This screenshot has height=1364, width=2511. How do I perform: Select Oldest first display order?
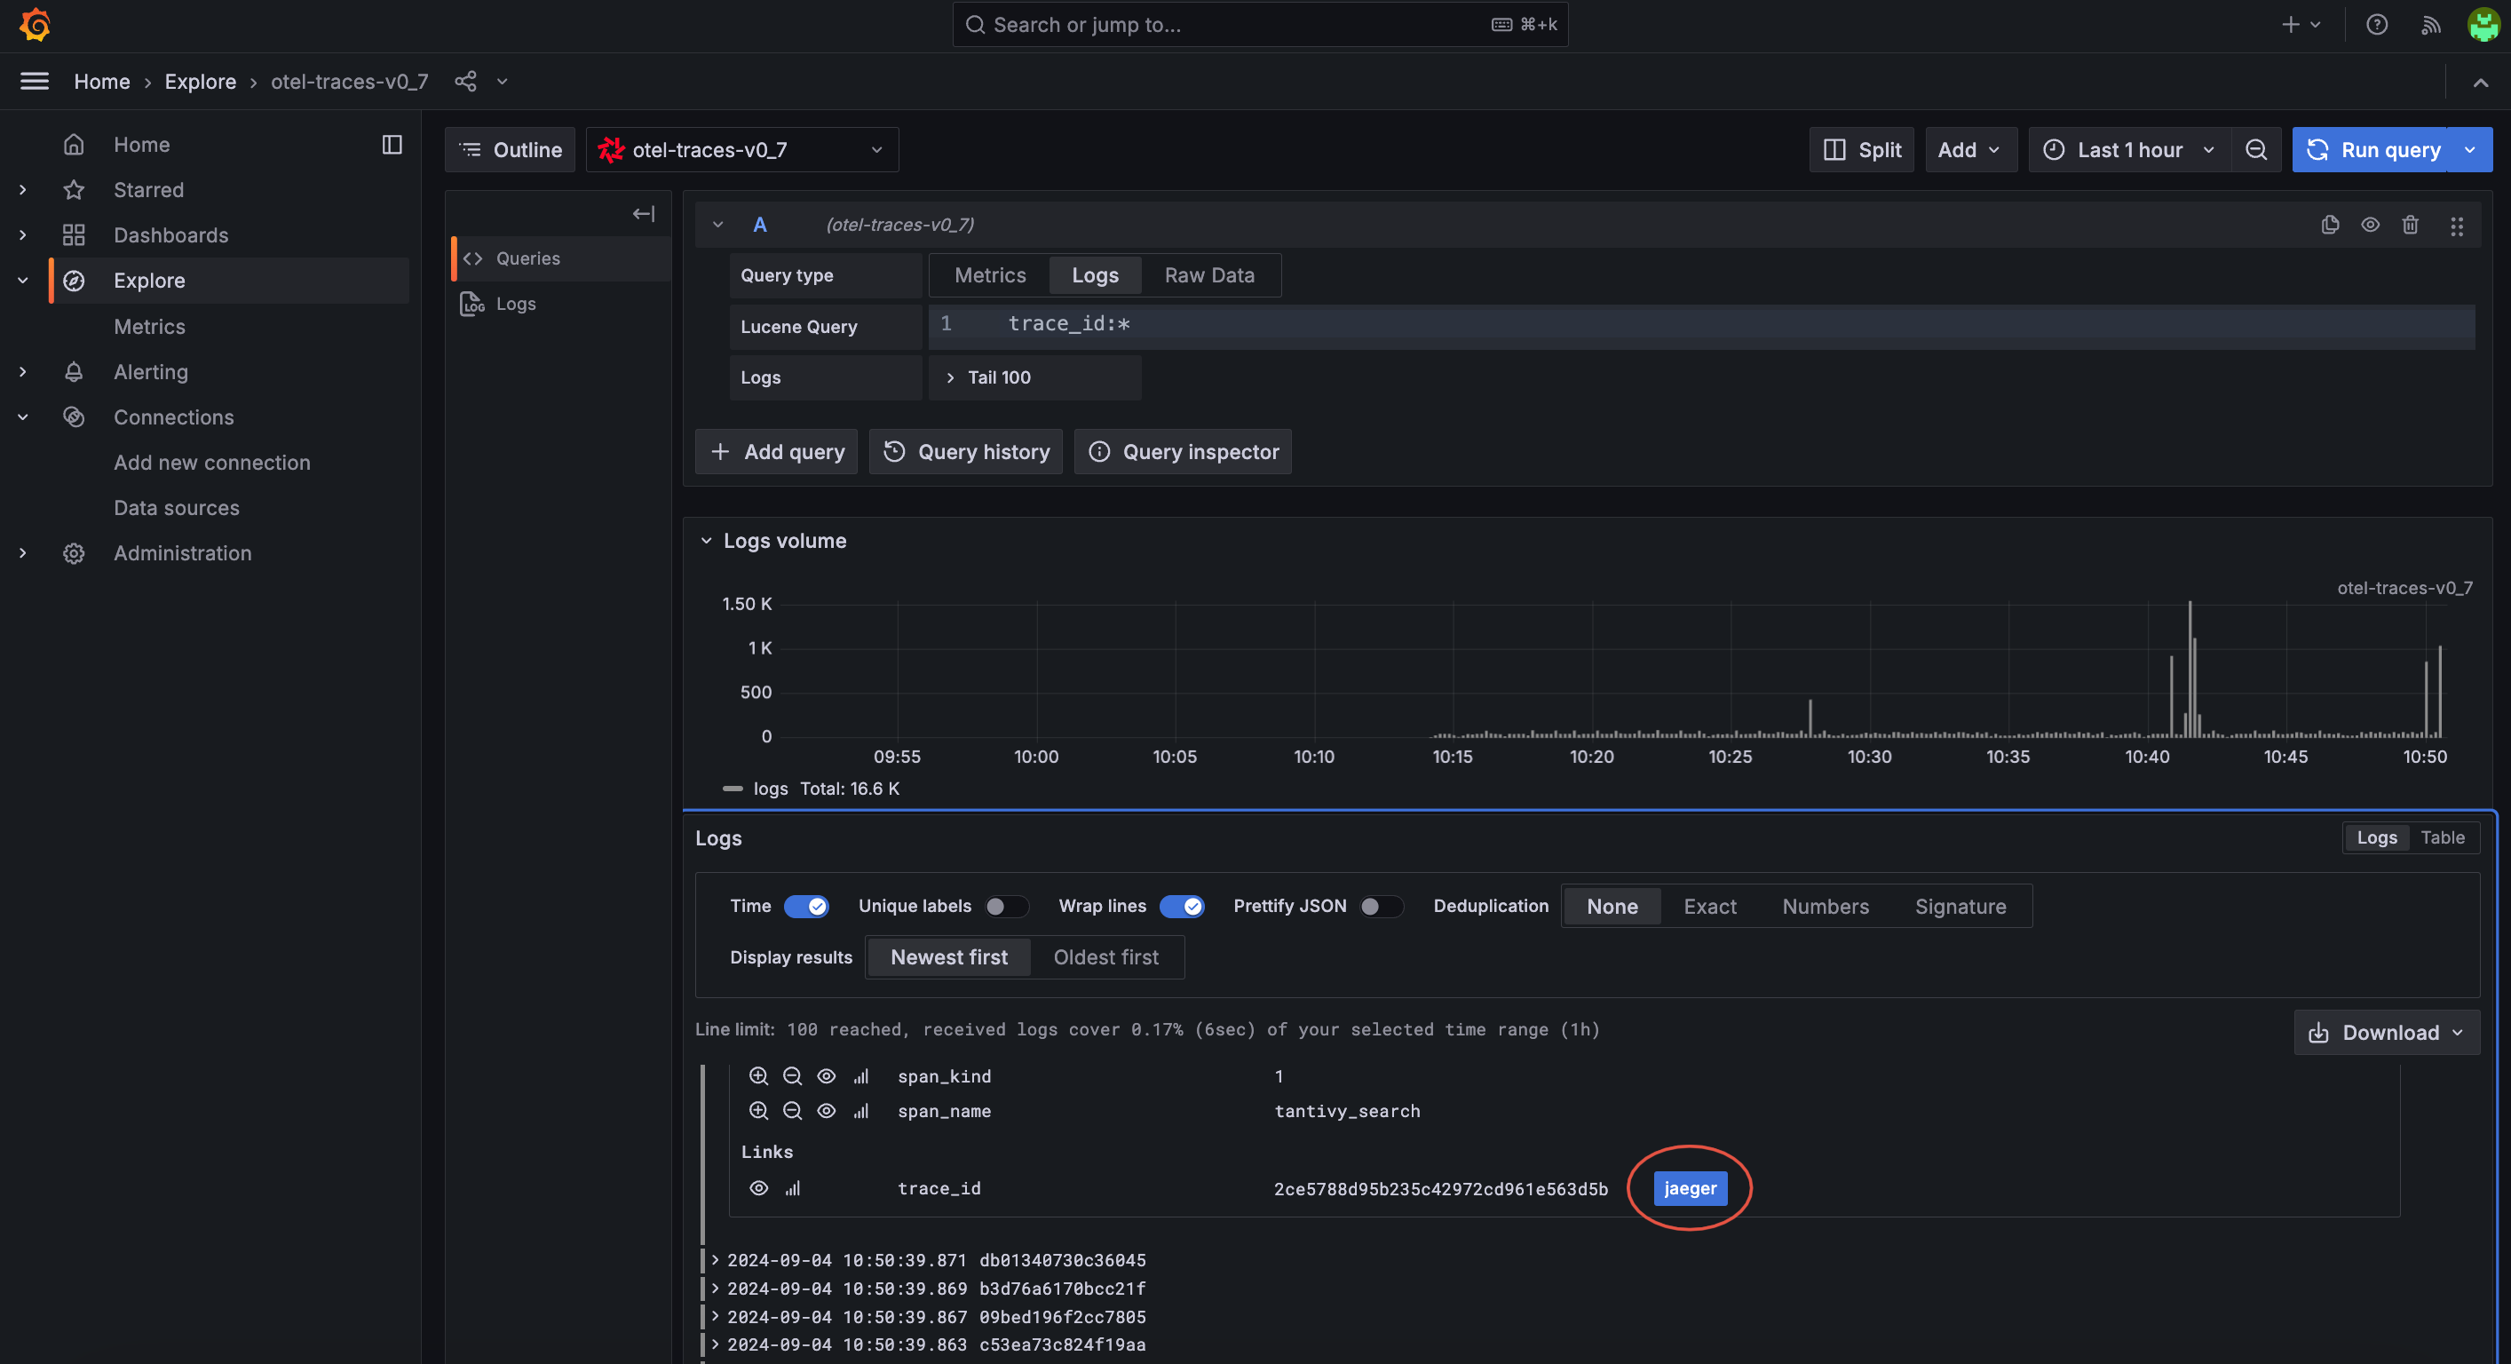(1105, 957)
